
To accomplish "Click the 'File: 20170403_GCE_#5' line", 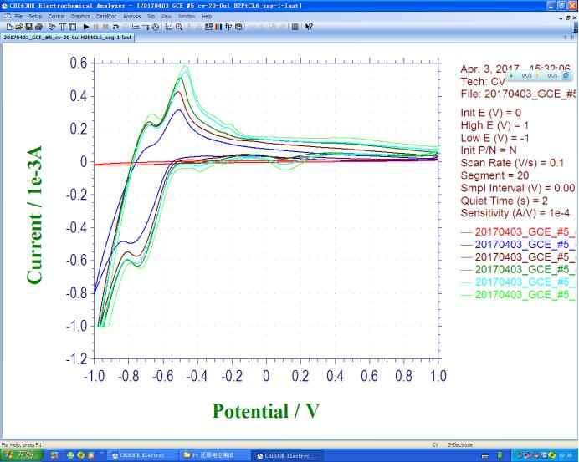I will coord(518,94).
